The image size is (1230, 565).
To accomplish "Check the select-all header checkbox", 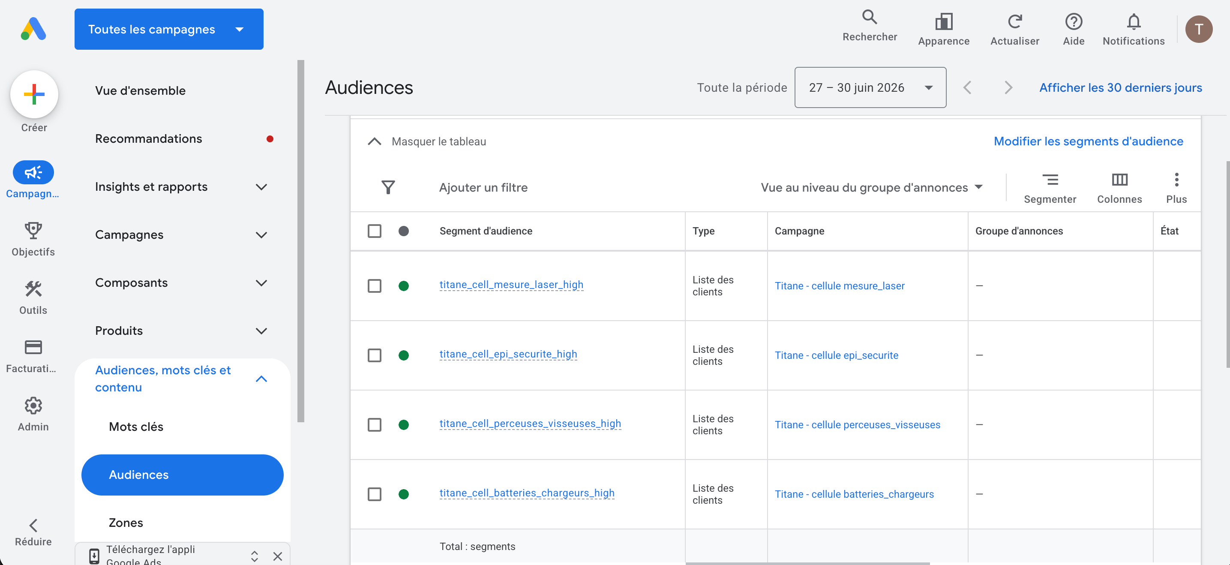I will click(374, 231).
